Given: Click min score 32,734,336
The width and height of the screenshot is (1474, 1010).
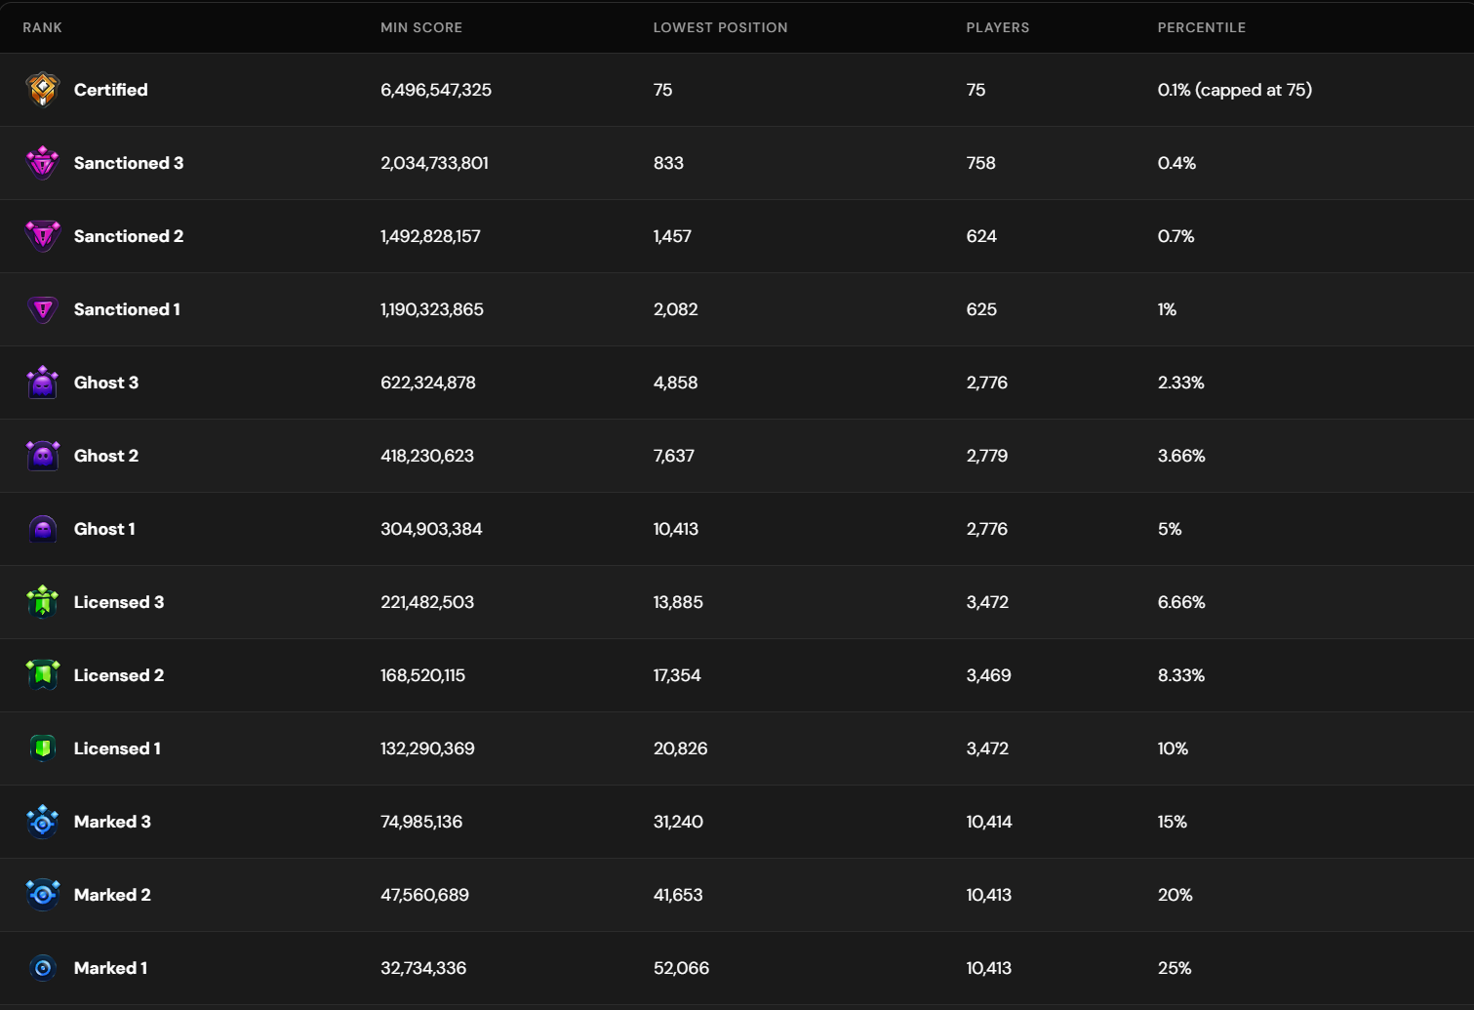Looking at the screenshot, I should pos(423,968).
